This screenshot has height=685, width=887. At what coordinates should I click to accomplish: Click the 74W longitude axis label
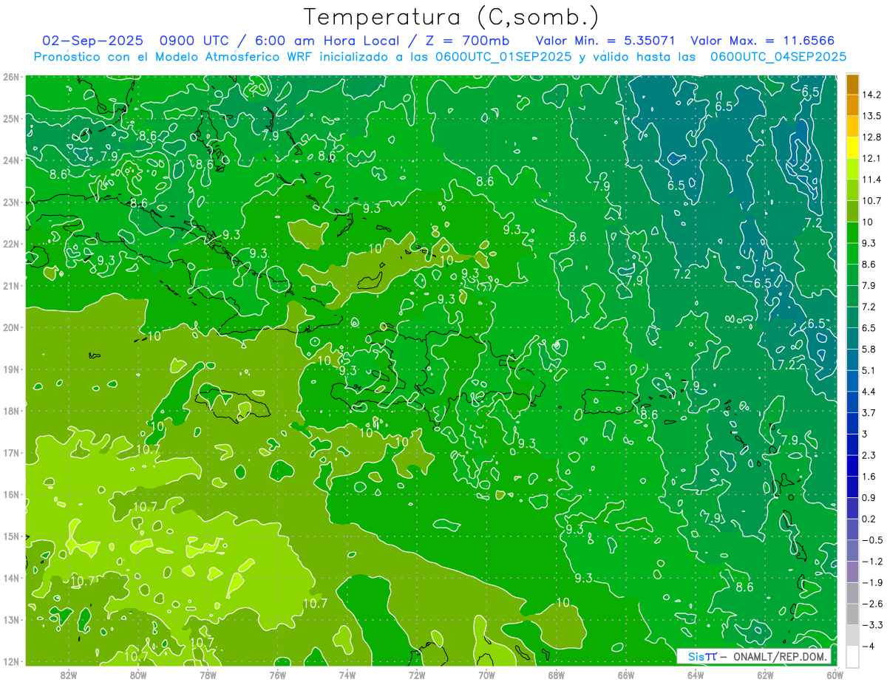pos(347,675)
